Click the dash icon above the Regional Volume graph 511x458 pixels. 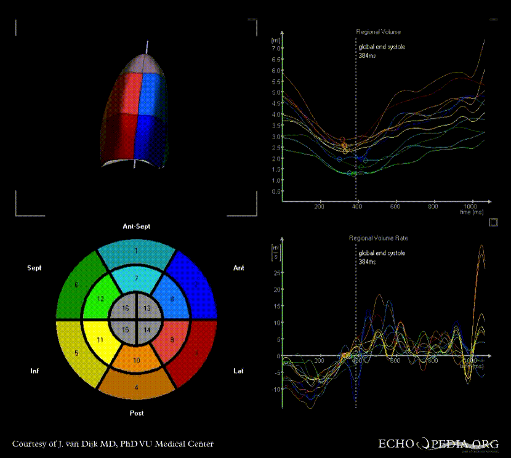[x=493, y=20]
